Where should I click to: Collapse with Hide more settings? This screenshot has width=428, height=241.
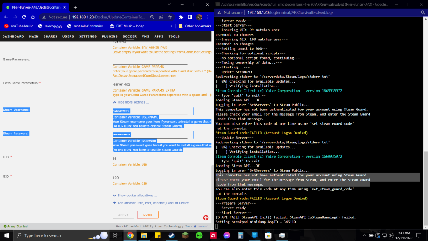click(131, 102)
